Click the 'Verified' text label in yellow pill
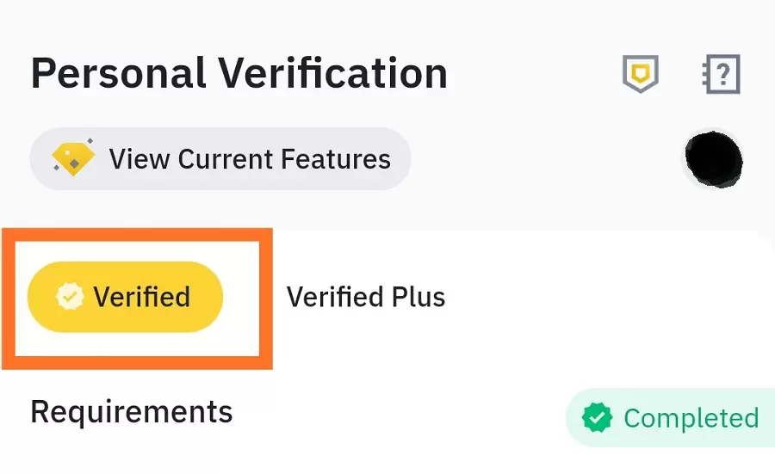This screenshot has width=775, height=474. (x=142, y=297)
